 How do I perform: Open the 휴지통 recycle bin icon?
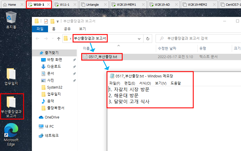[11, 20]
